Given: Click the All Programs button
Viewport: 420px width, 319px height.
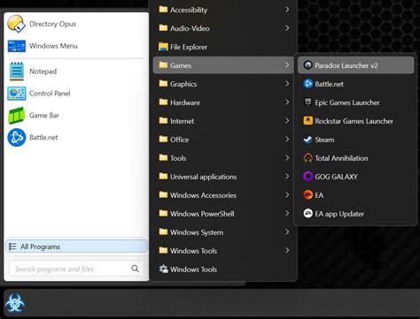Looking at the screenshot, I should [76, 247].
